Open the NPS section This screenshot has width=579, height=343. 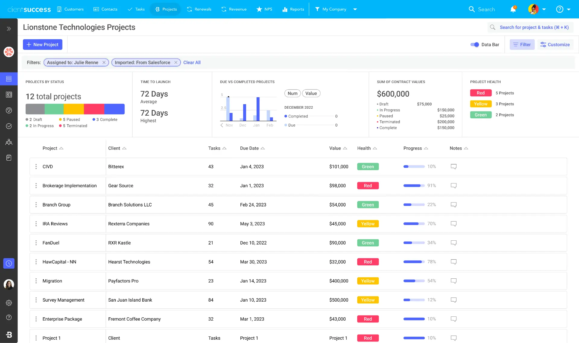click(x=268, y=9)
